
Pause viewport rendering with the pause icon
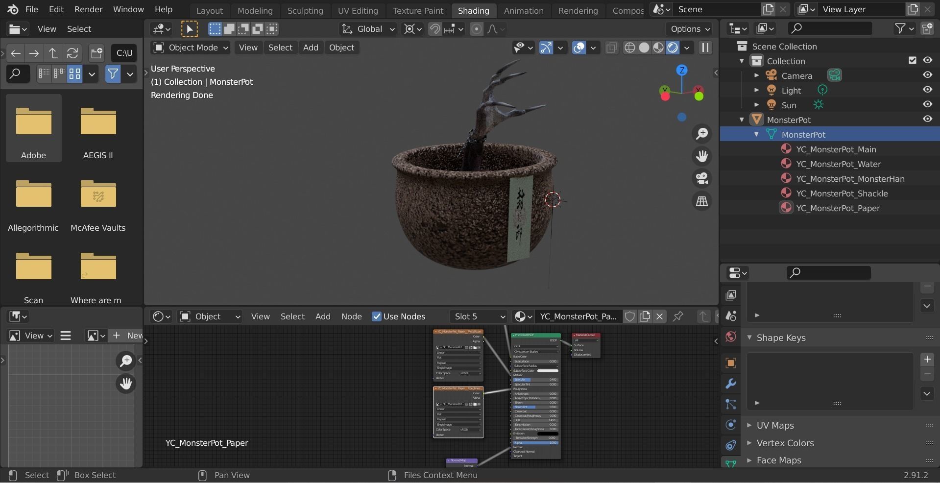pos(705,48)
